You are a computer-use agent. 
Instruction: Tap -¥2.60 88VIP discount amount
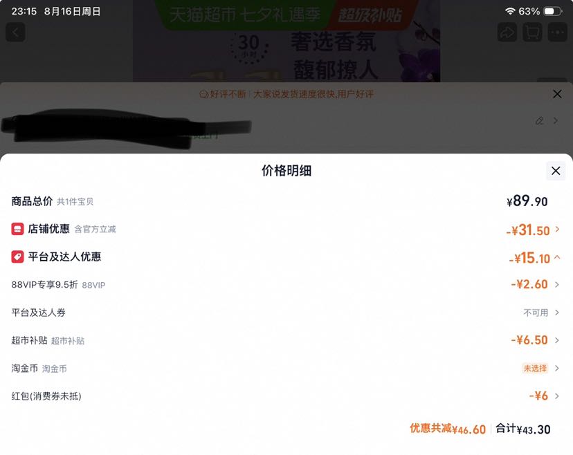[x=529, y=284]
